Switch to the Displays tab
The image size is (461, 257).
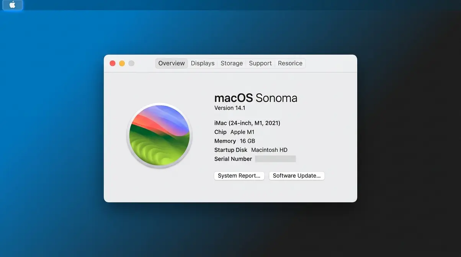click(x=203, y=63)
